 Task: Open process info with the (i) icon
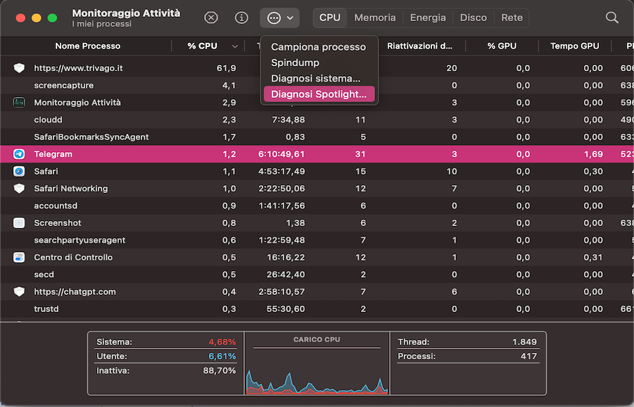point(241,18)
